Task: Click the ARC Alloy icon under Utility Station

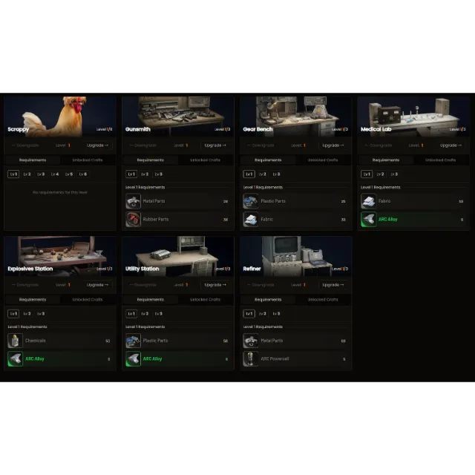Action: point(133,359)
